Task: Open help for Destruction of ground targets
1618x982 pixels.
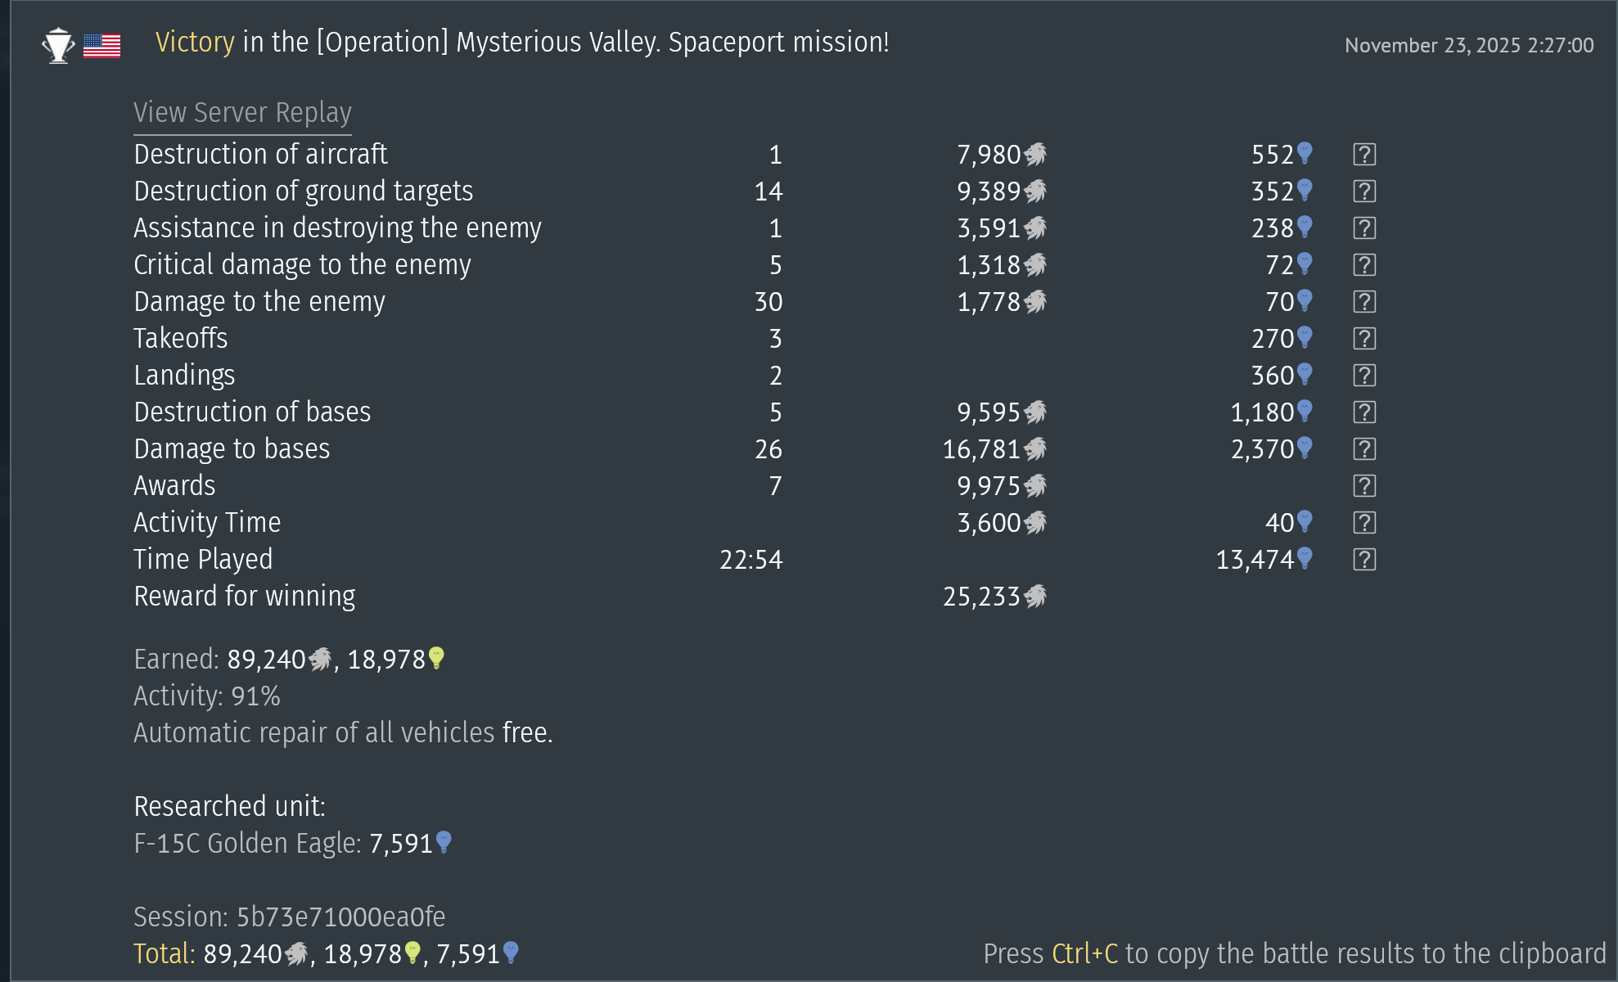Action: coord(1363,191)
